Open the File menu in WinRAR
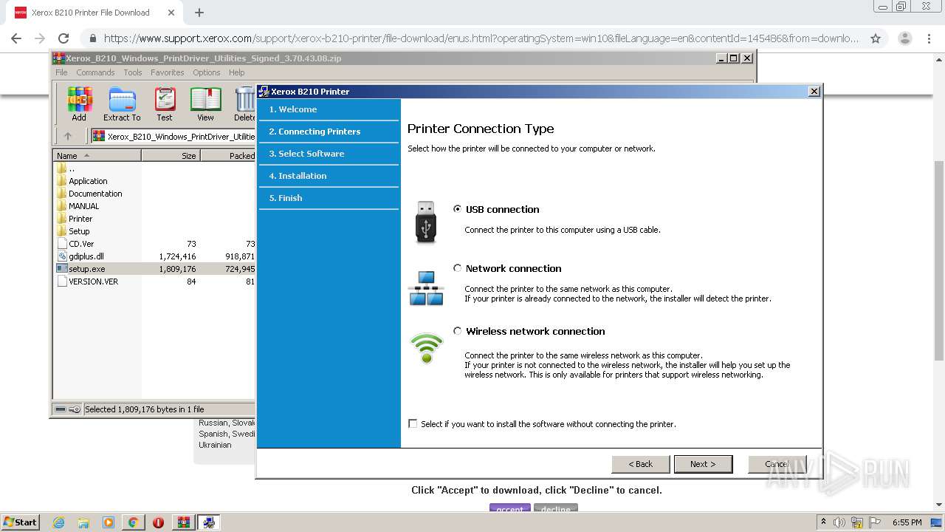 (61, 72)
